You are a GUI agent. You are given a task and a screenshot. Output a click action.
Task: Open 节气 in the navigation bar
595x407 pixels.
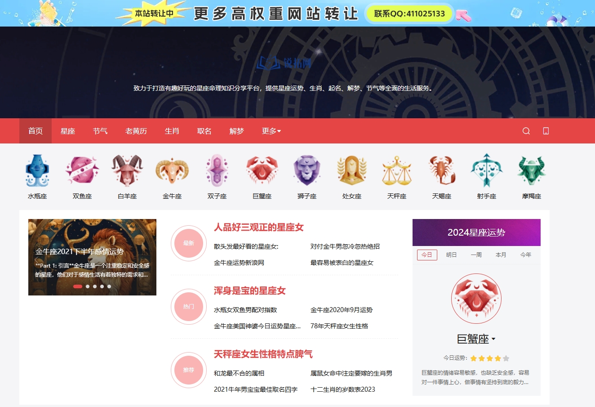tap(100, 131)
